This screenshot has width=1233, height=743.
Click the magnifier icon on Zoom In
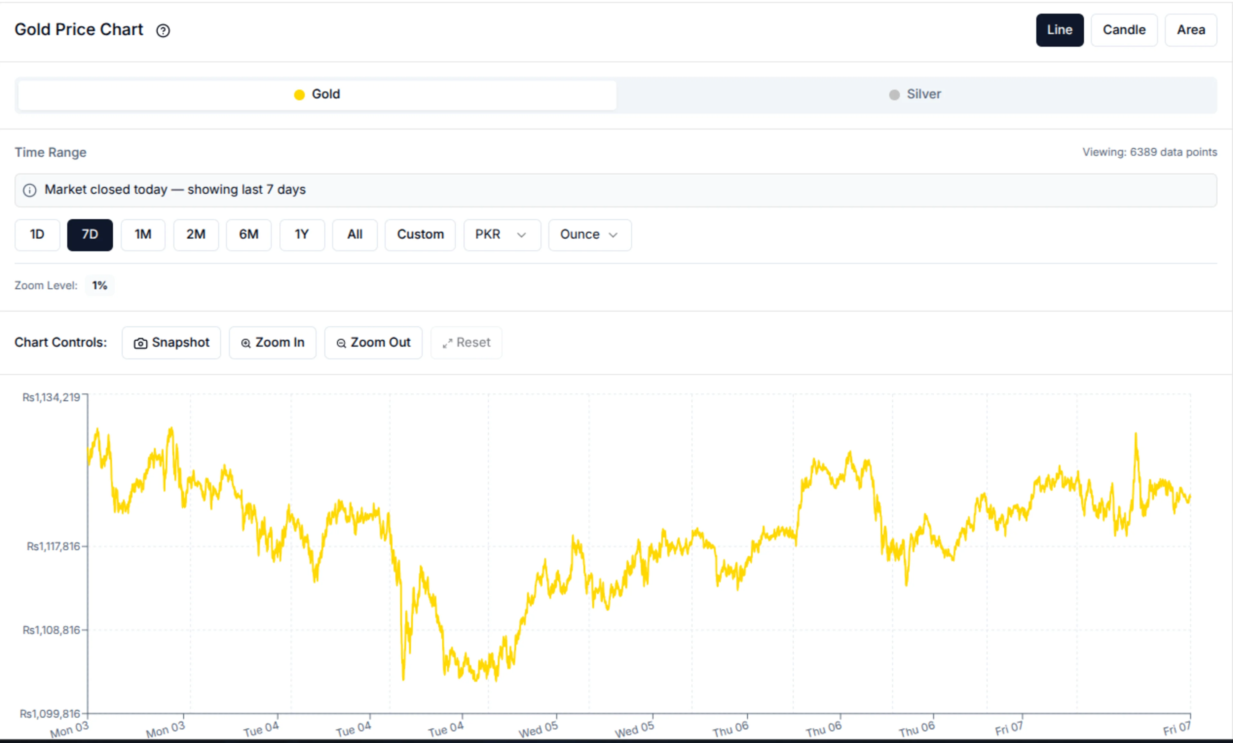coord(246,343)
